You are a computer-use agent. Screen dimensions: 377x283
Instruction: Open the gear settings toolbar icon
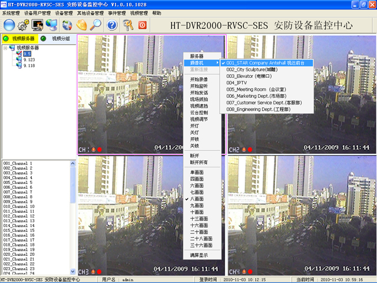[24, 25]
